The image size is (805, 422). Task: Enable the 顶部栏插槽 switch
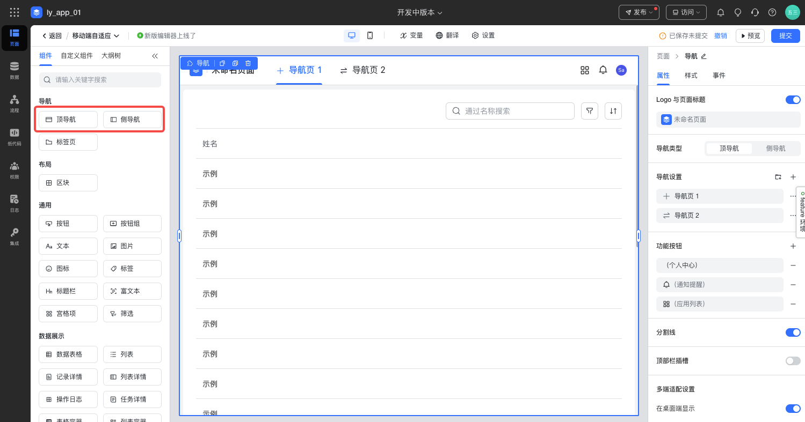(793, 361)
